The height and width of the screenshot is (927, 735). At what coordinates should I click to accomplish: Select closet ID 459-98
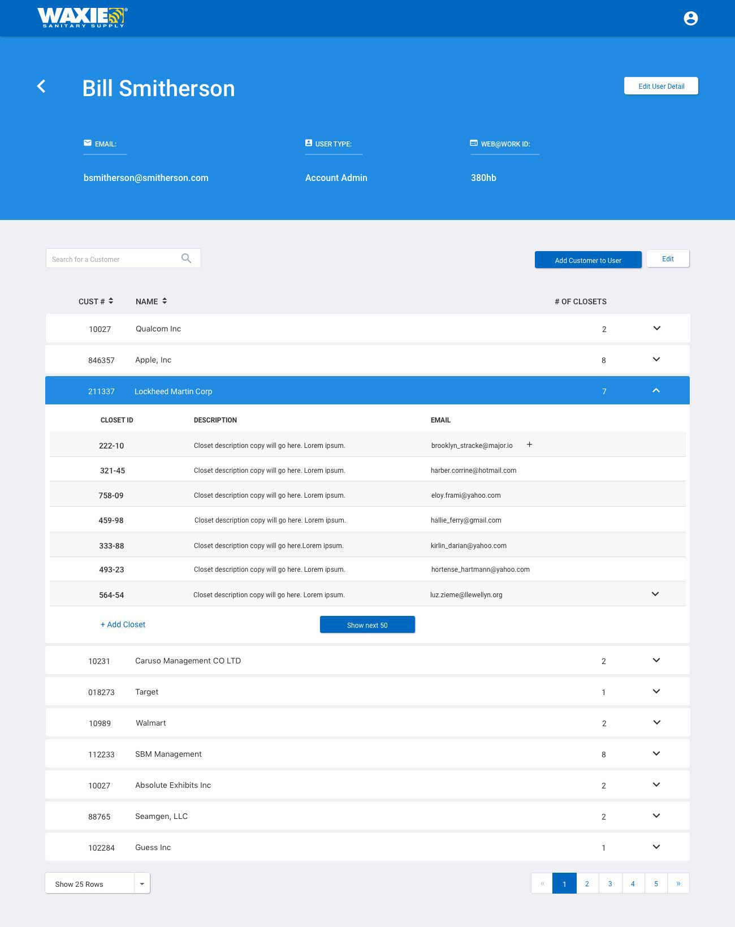pos(111,520)
